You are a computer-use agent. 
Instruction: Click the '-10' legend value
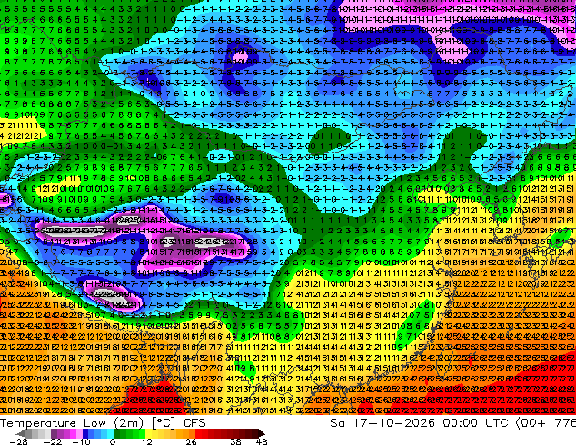pos(81,441)
